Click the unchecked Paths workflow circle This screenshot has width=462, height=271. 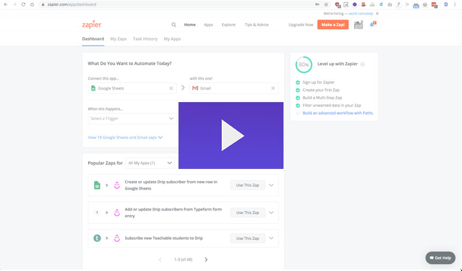298,113
